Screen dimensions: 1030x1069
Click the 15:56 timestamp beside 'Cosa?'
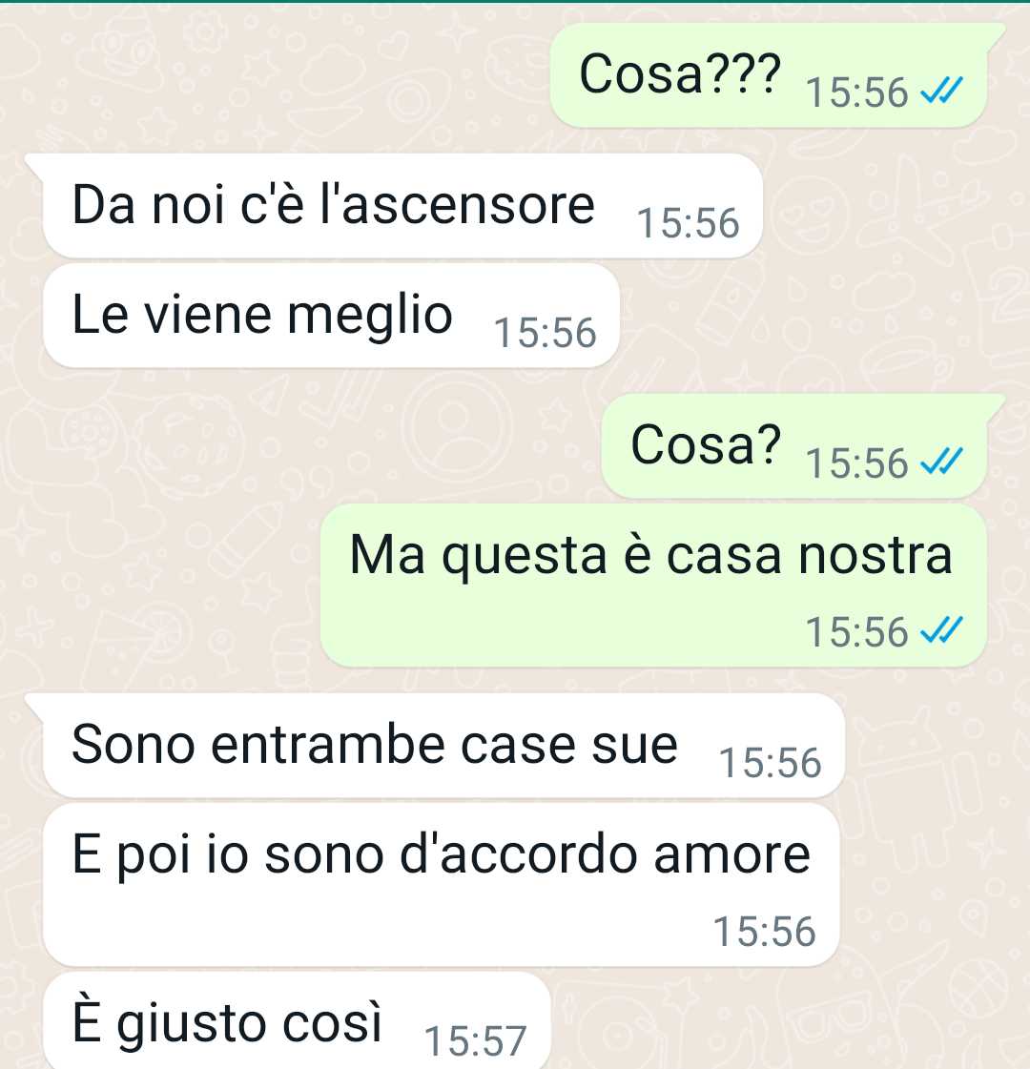coord(856,463)
